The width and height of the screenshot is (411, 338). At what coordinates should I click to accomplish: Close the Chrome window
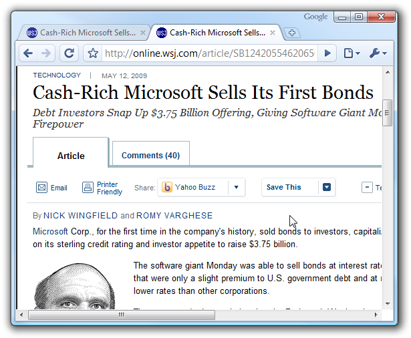tap(381, 17)
